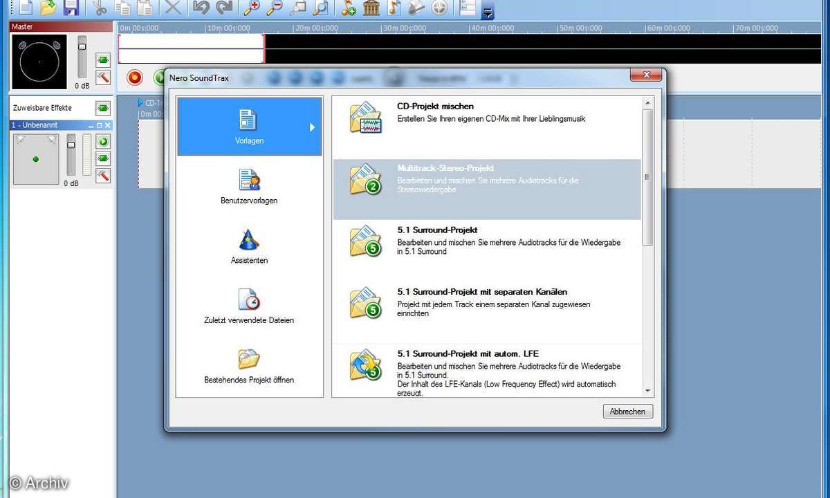830x498 pixels.
Task: Click the 50m 00s:000 timeline ruler mark
Action: tap(579, 28)
